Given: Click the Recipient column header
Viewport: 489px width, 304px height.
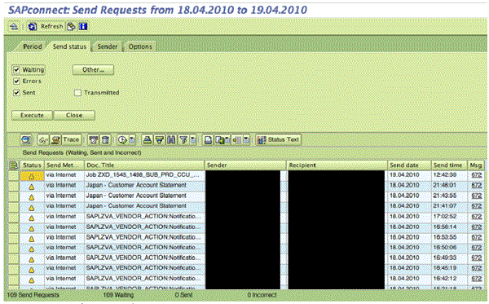Looking at the screenshot, I should tap(337, 165).
